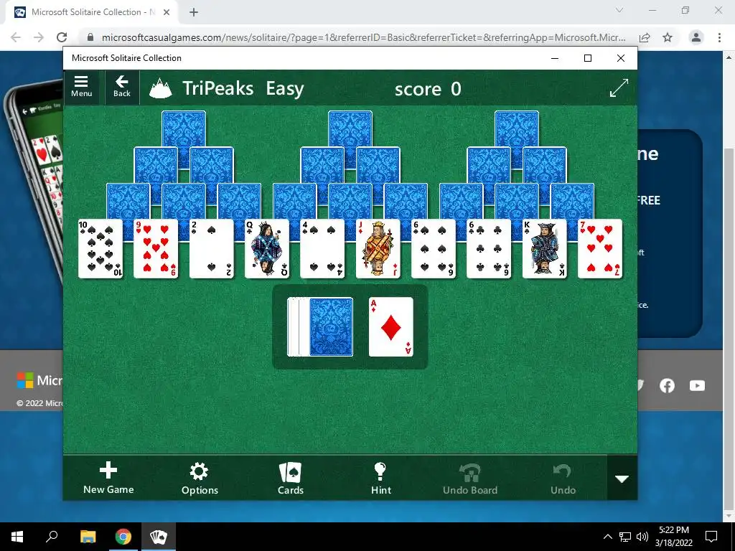Image resolution: width=735 pixels, height=551 pixels.
Task: Share this page via the share icon
Action: (x=645, y=37)
